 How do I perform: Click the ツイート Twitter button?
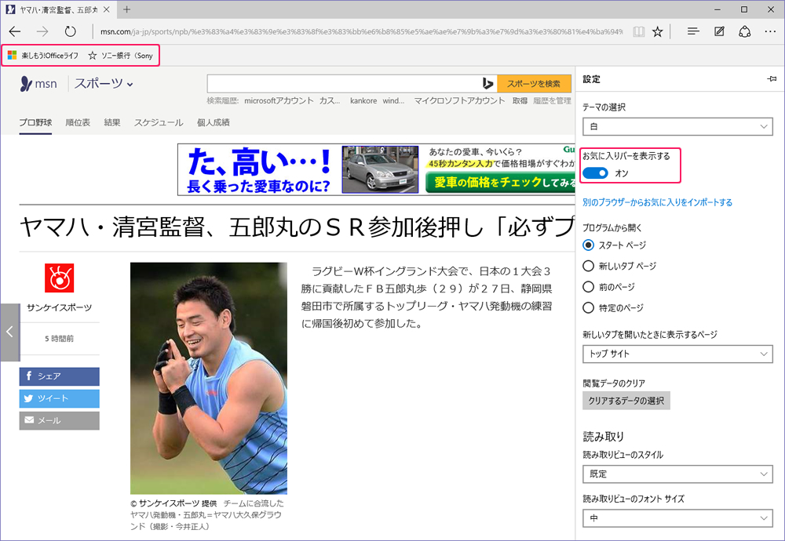click(x=59, y=398)
